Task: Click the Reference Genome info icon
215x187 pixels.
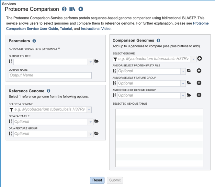Action: 49,91
